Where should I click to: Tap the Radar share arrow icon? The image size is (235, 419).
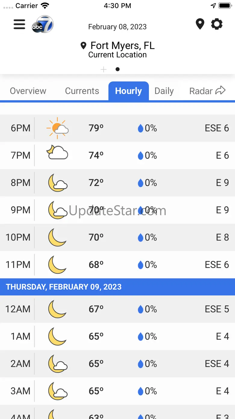pyautogui.click(x=221, y=90)
